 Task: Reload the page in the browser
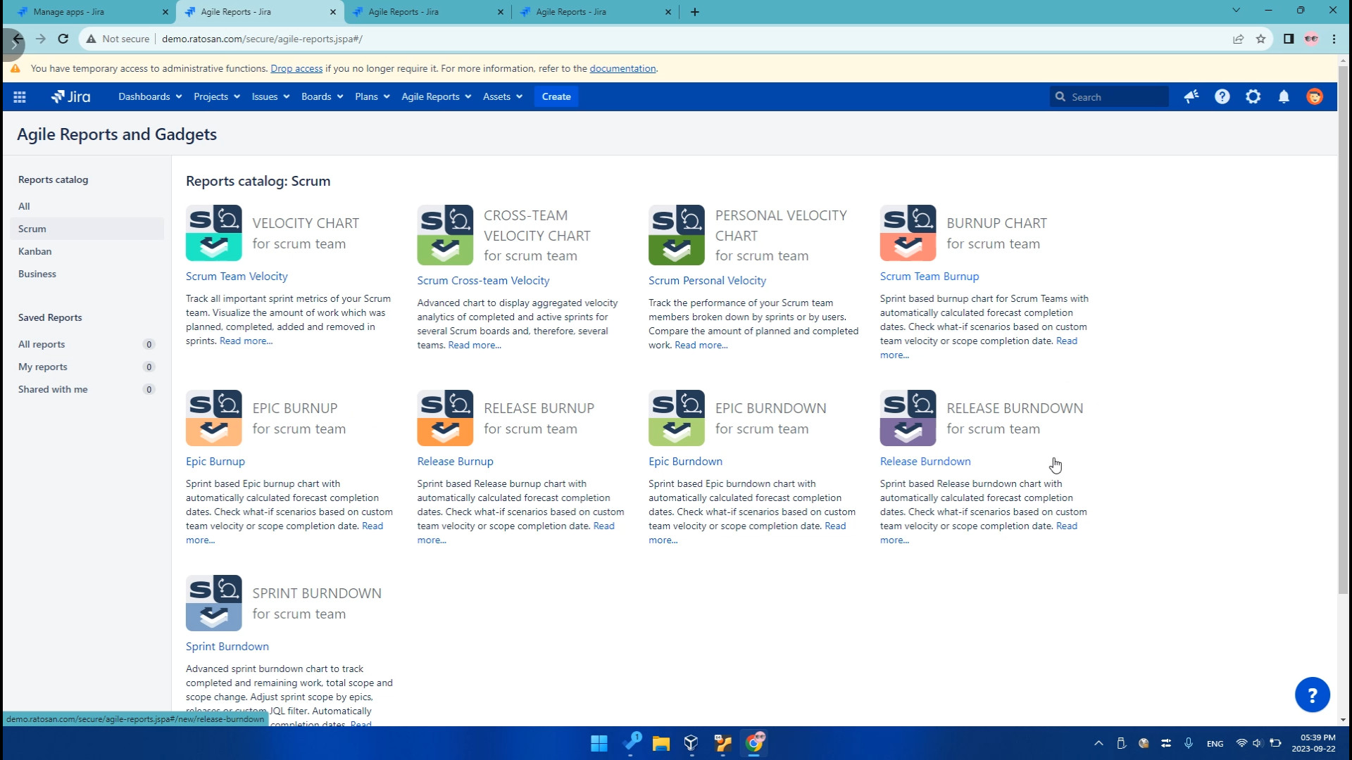pyautogui.click(x=63, y=39)
